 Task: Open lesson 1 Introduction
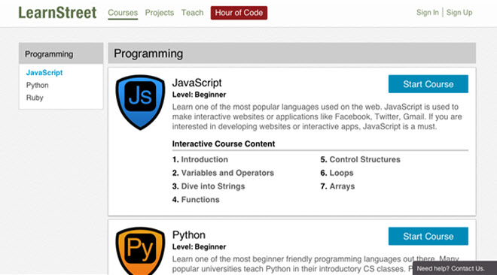(200, 159)
